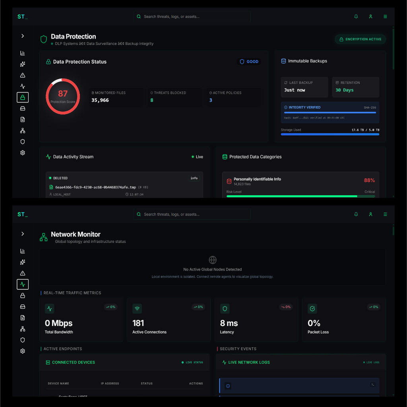This screenshot has height=407, width=407.
Task: Click the scrollbar in Data Protection window
Action: point(393,49)
